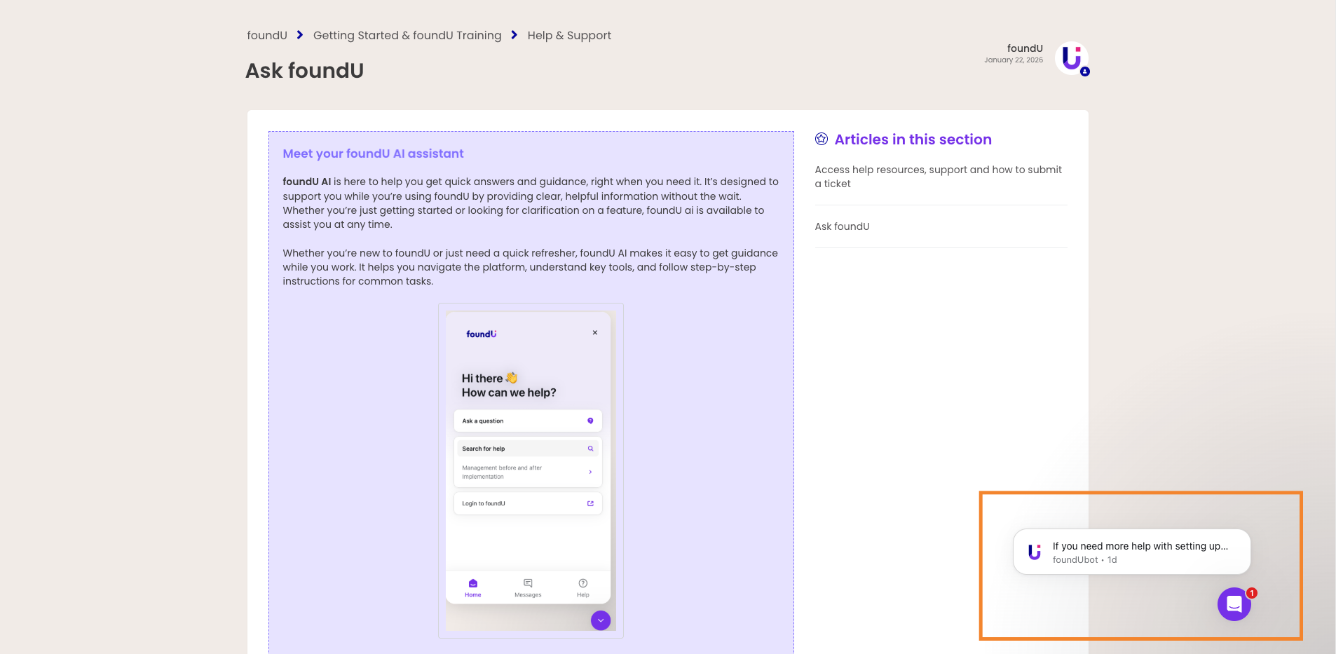
Task: Open the Ask foundU sidebar article link
Action: (x=842, y=226)
